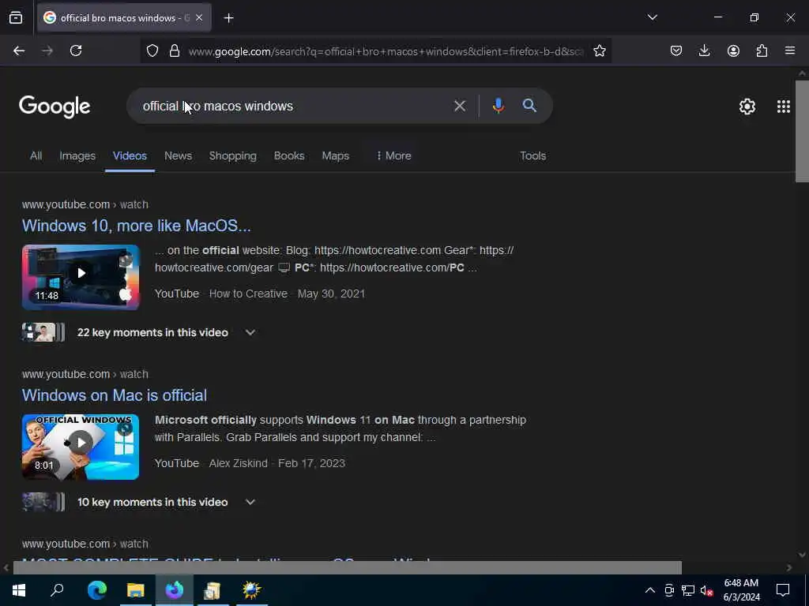Open the list all tabs chevron
The image size is (809, 606).
pyautogui.click(x=652, y=17)
